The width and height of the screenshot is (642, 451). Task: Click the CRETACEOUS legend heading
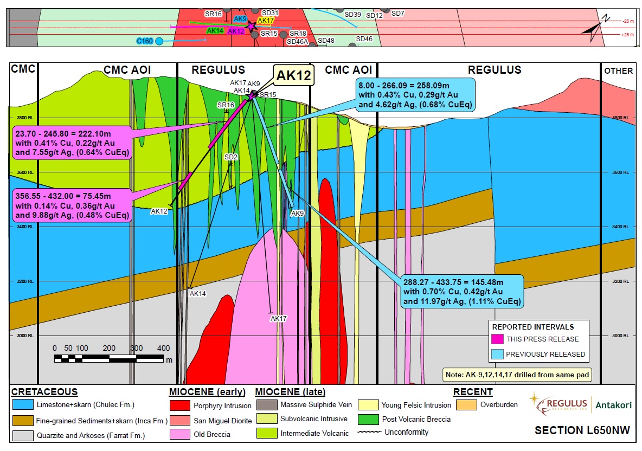tap(44, 392)
